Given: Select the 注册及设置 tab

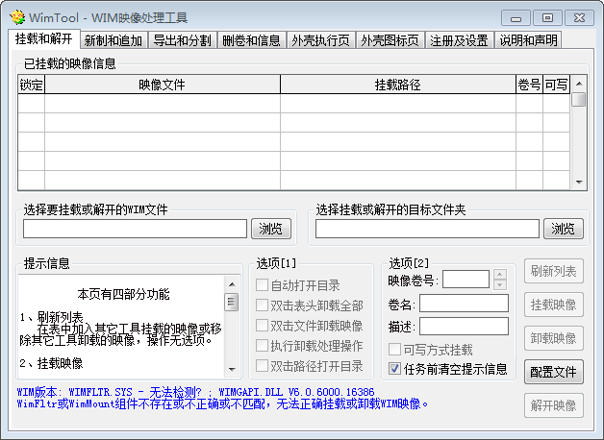Looking at the screenshot, I should coord(458,40).
